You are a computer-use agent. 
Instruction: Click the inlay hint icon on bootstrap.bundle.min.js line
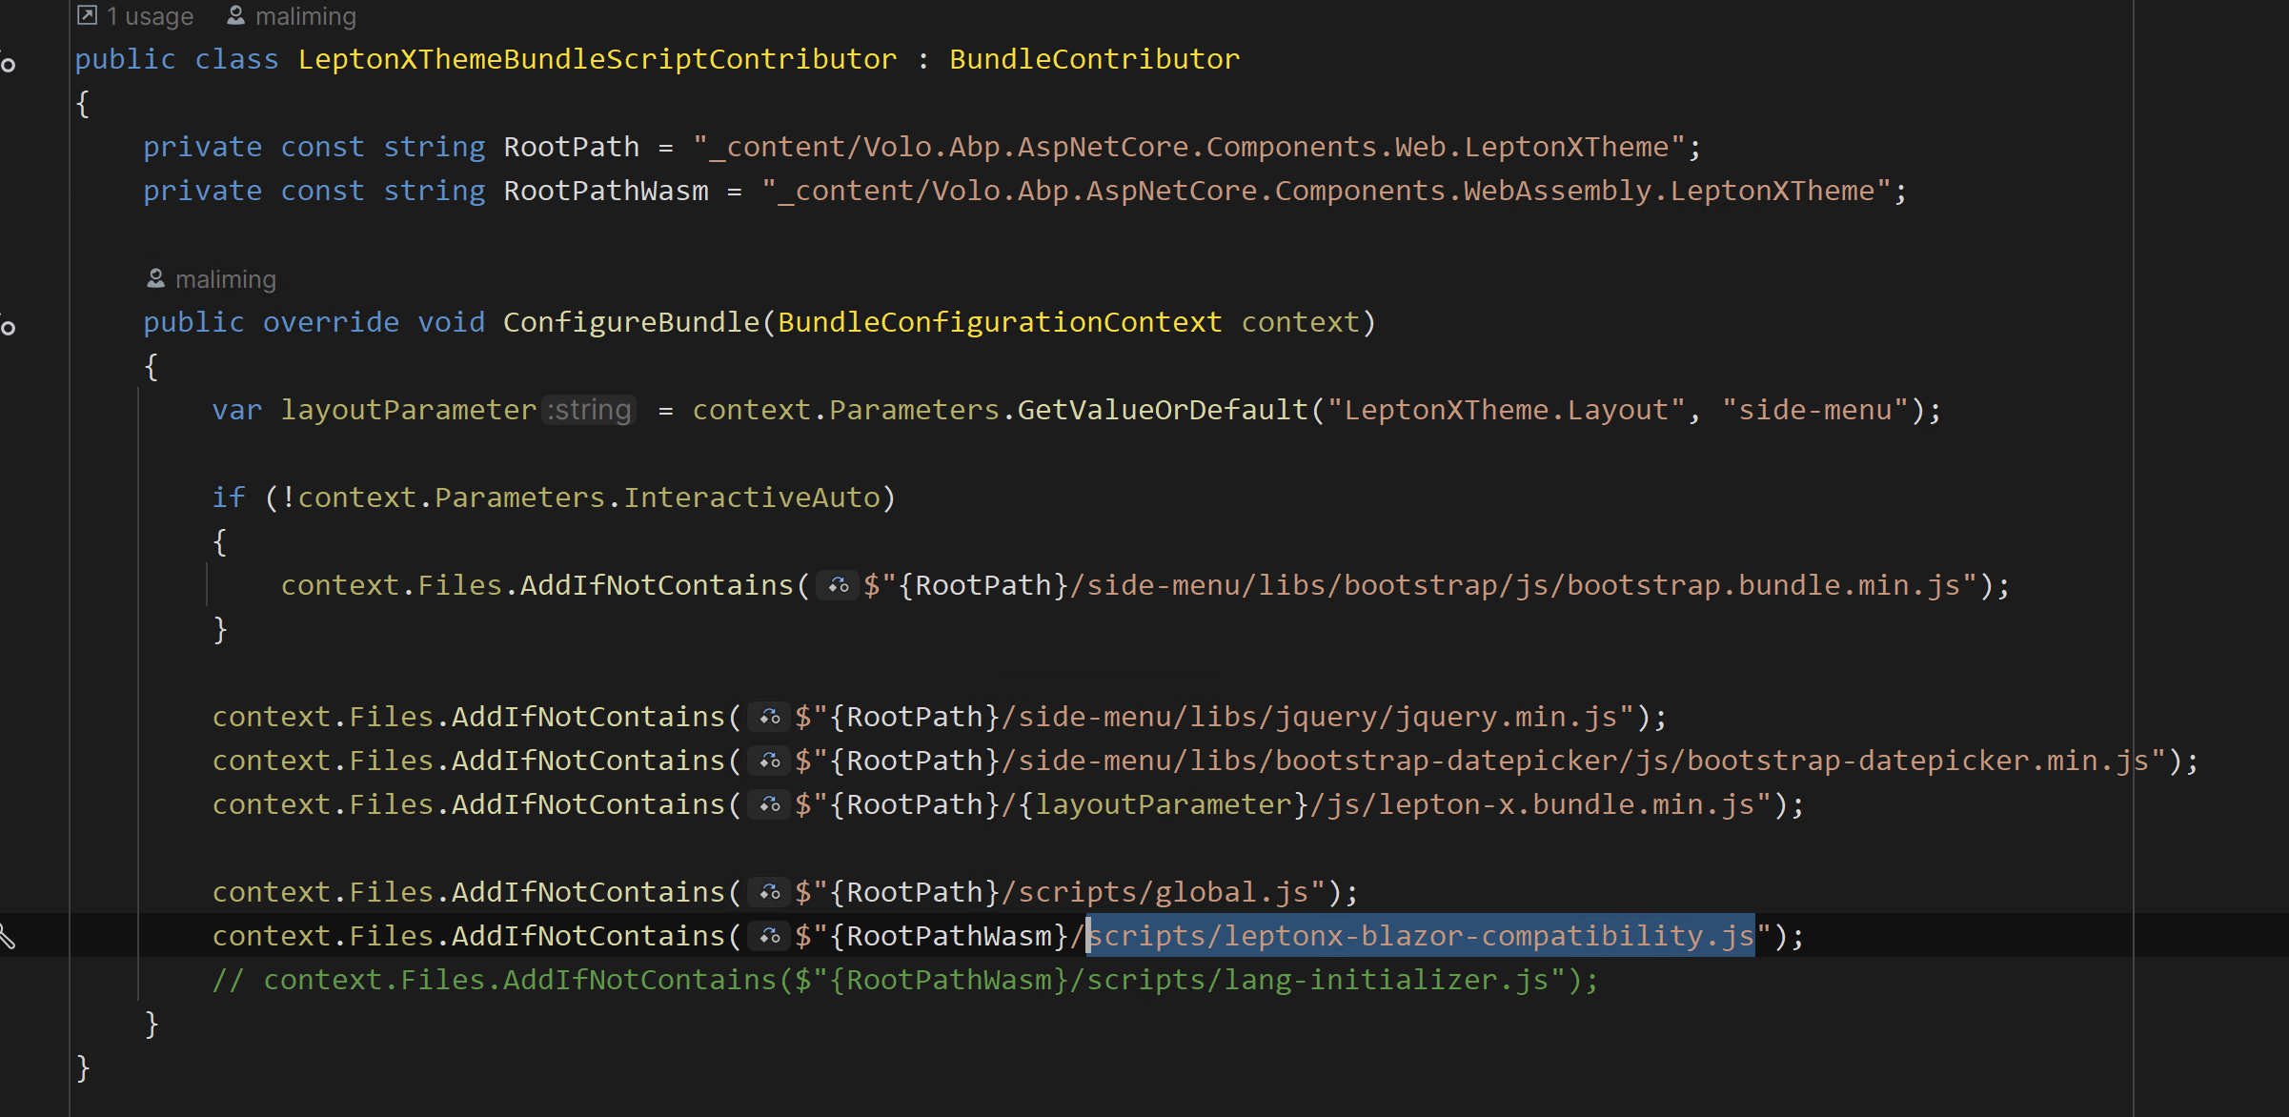[x=838, y=586]
